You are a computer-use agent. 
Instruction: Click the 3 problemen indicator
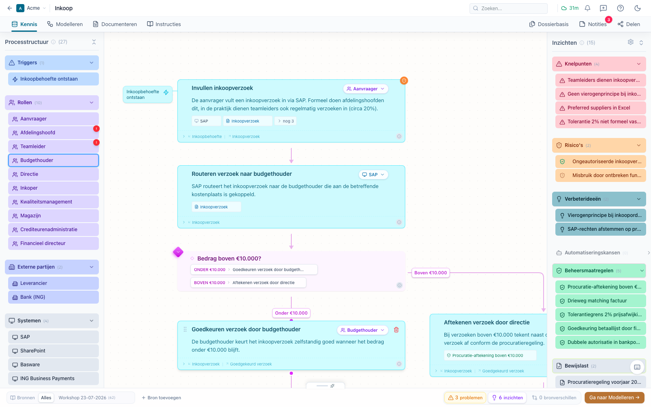pos(465,398)
